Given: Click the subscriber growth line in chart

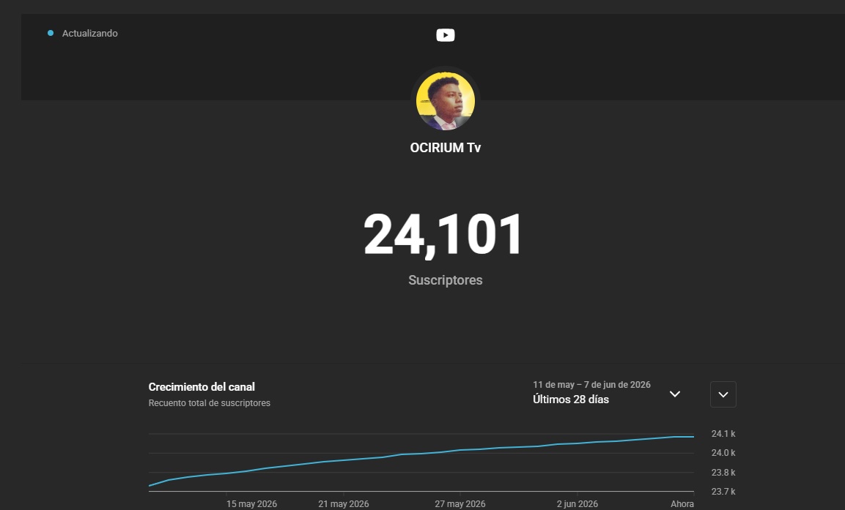Looking at the screenshot, I should [x=421, y=453].
